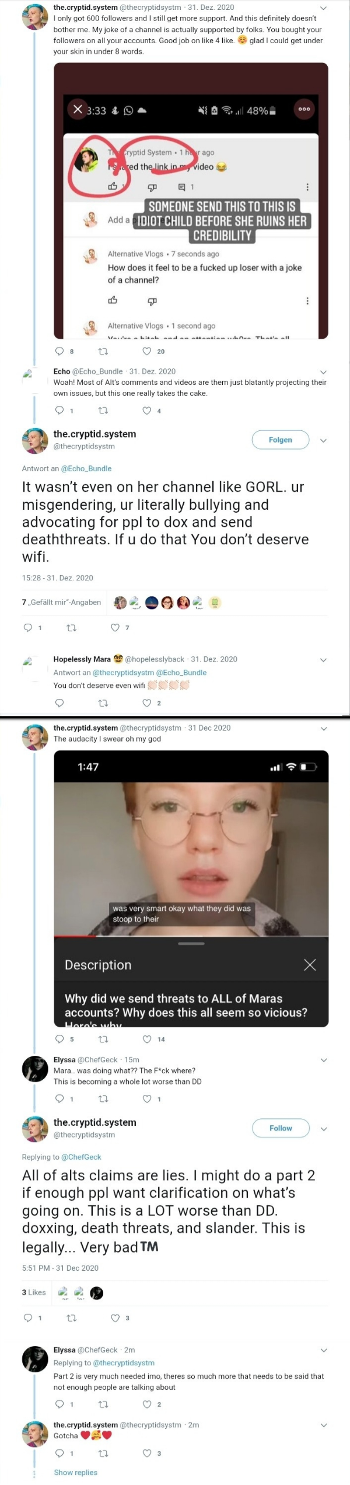
Task: Show replies at thread bottom
Action: (75, 1472)
